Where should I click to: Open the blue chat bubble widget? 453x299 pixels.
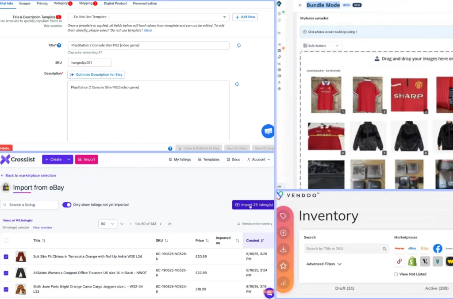[268, 131]
